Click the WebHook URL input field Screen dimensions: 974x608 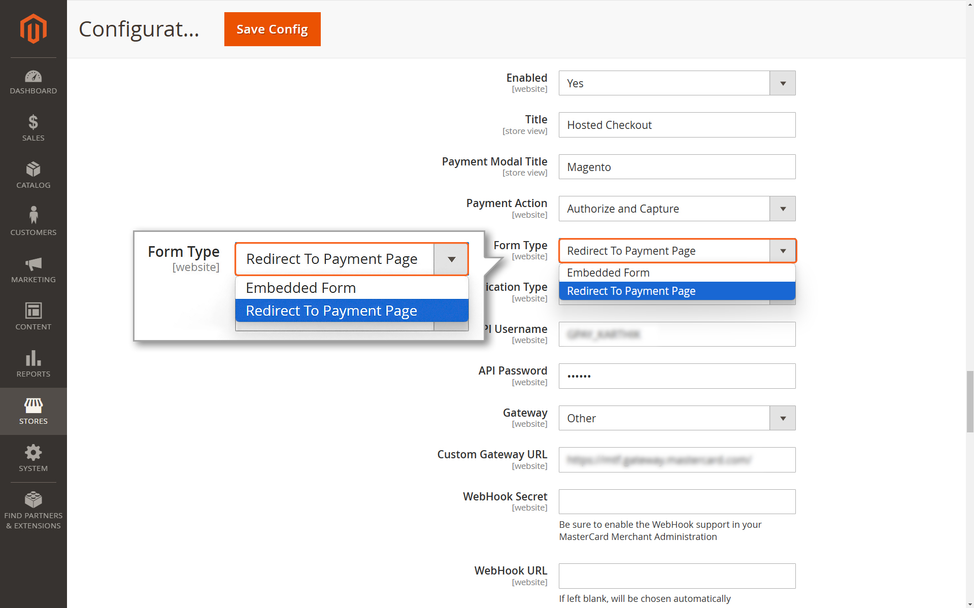pyautogui.click(x=677, y=576)
